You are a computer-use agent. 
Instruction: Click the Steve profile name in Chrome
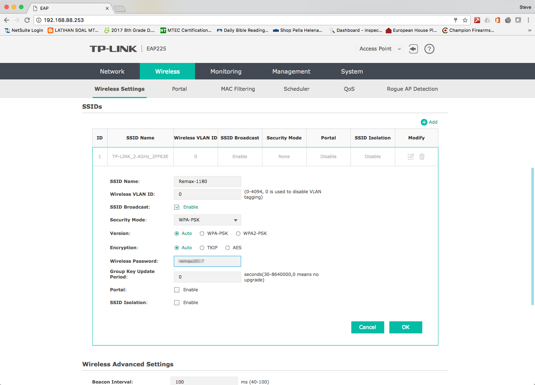click(525, 7)
